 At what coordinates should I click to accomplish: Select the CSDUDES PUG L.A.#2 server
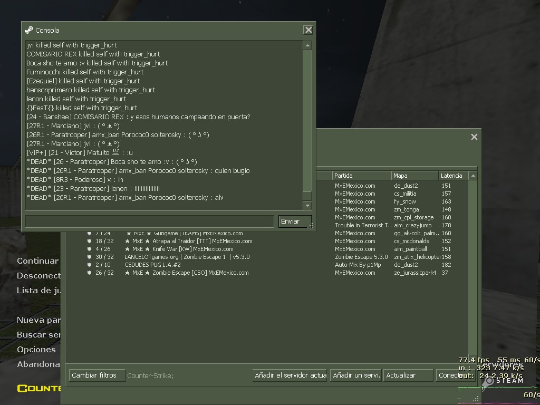click(152, 265)
